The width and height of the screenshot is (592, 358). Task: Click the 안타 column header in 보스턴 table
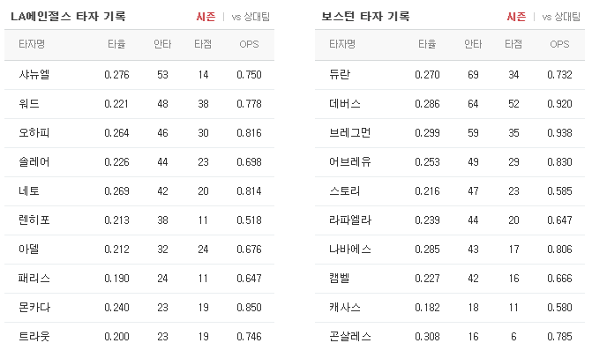pyautogui.click(x=473, y=44)
